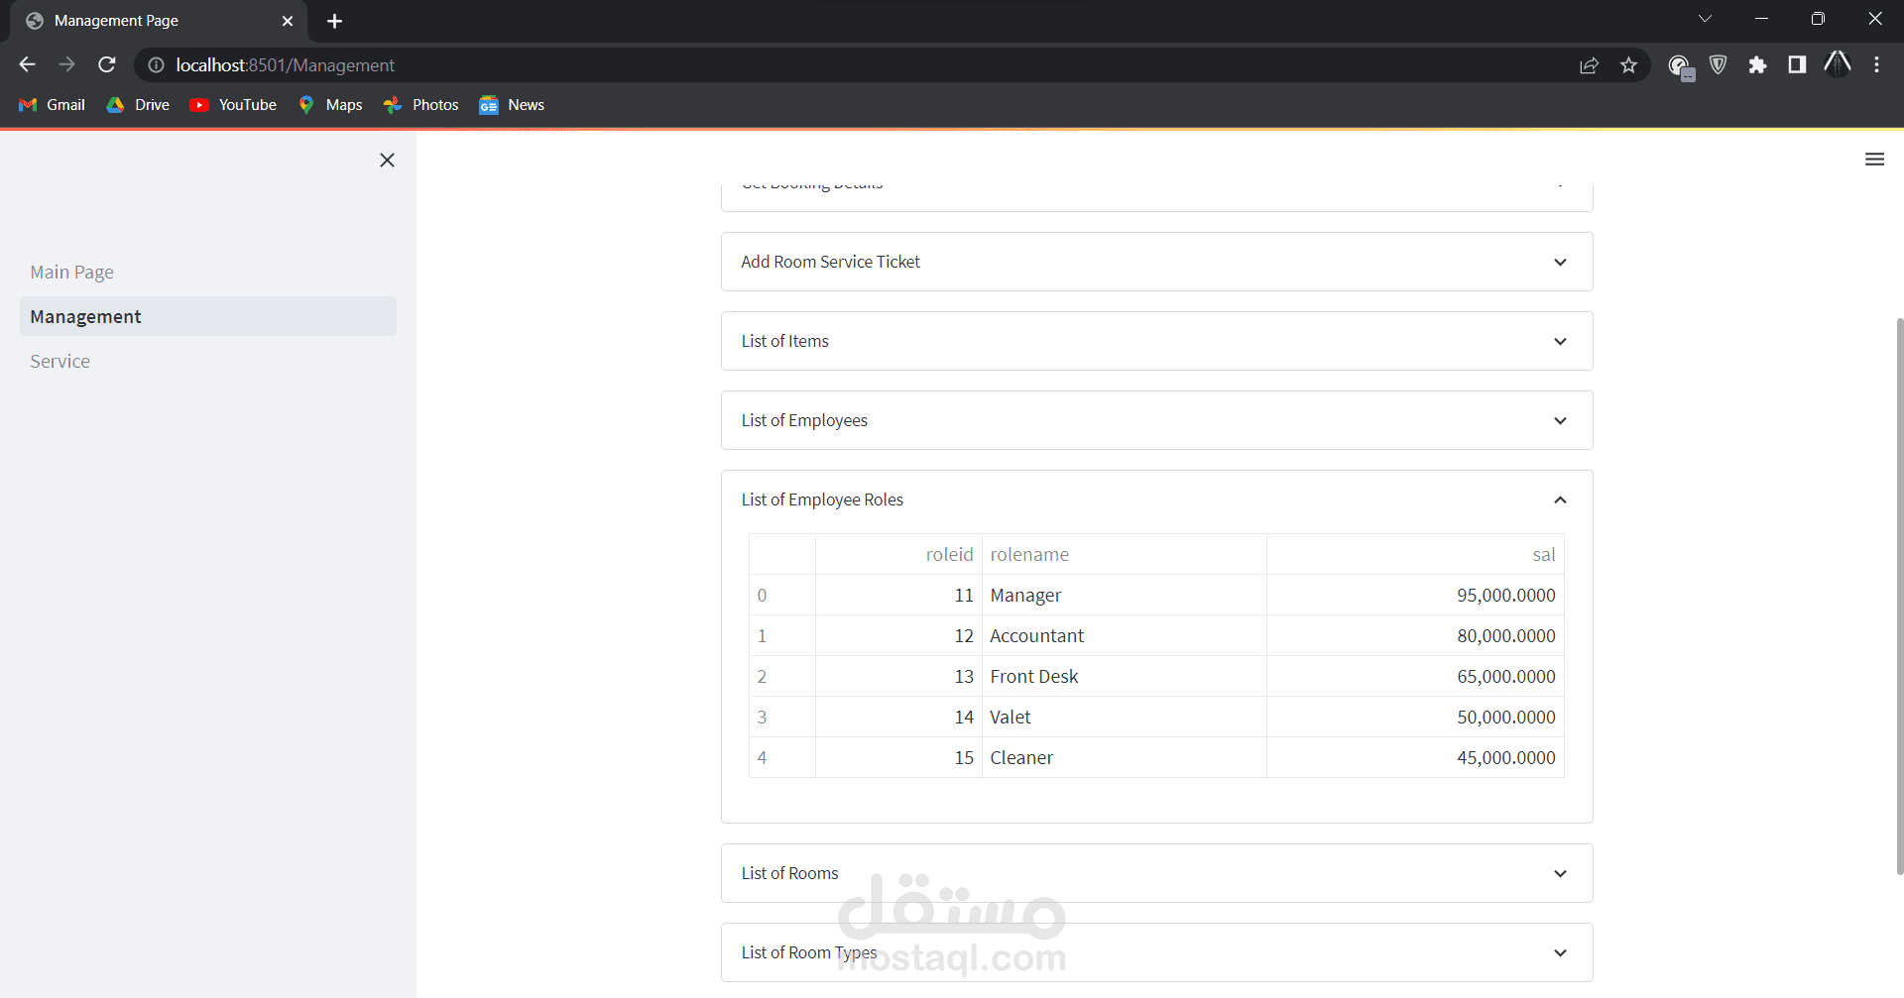This screenshot has height=998, width=1904.
Task: Expand the List of Rooms section
Action: (x=1156, y=873)
